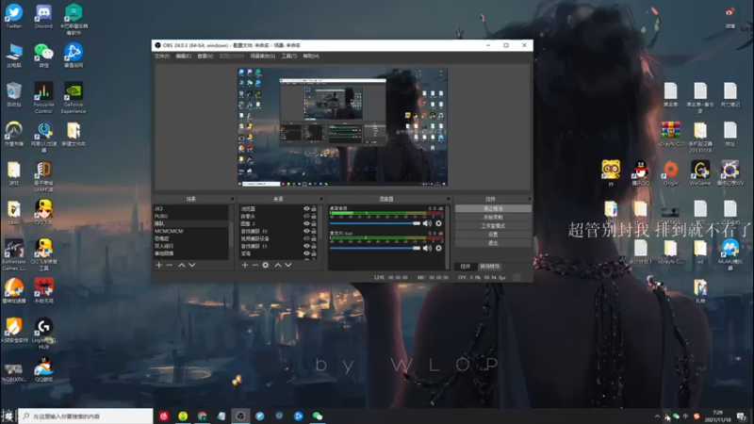
Task: Adjust Mic/Aux volume slider
Action: (375, 248)
